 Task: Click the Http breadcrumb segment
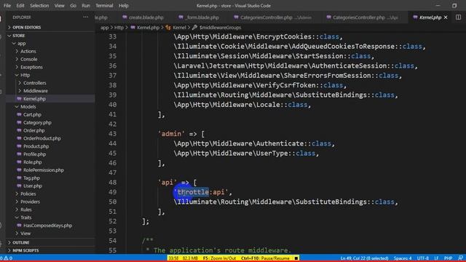tap(119, 28)
